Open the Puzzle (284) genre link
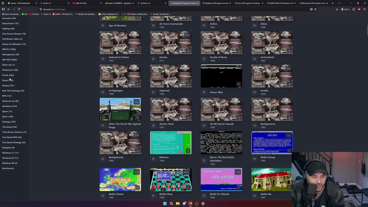The image size is (368, 207). pos(8,75)
